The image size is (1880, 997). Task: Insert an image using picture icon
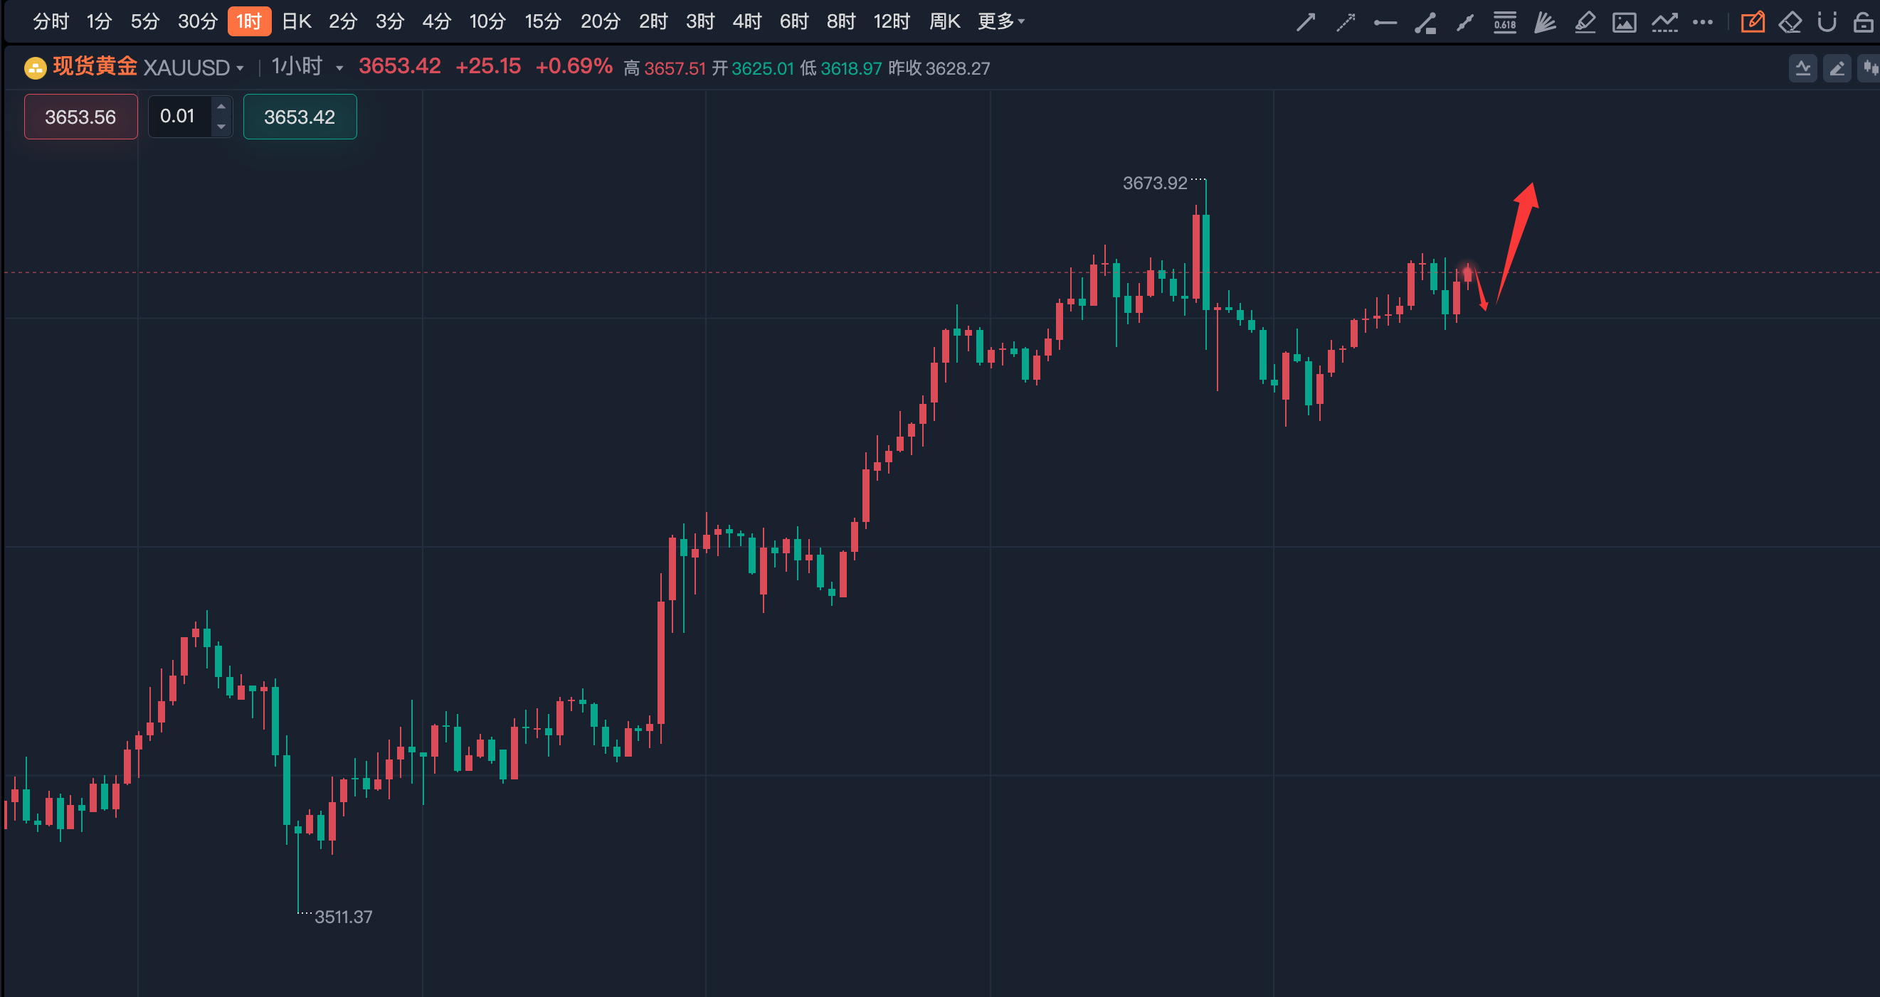point(1624,23)
